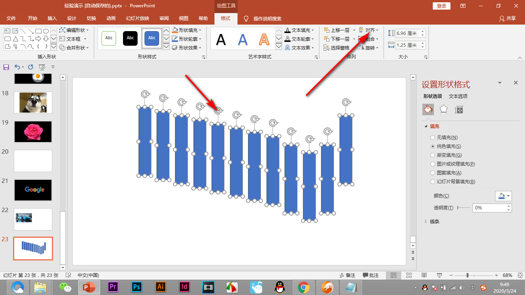Select the triangle shape in shapes gallery
This screenshot has width=525, height=295.
coord(15,39)
